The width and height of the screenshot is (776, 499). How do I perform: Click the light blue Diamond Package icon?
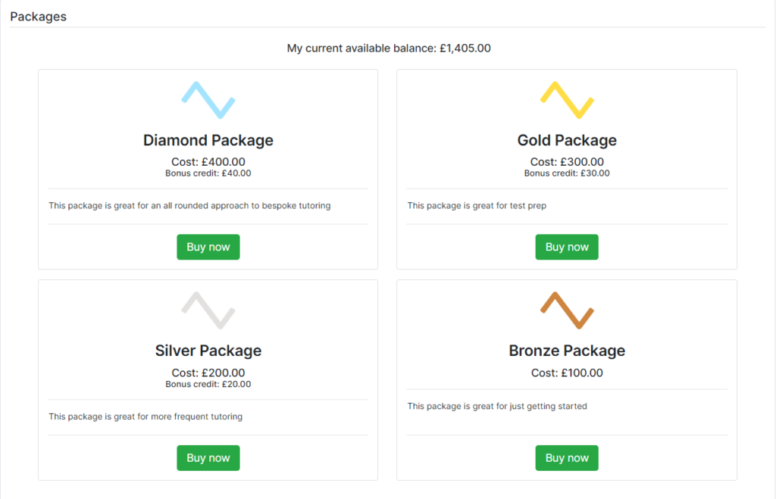(208, 100)
